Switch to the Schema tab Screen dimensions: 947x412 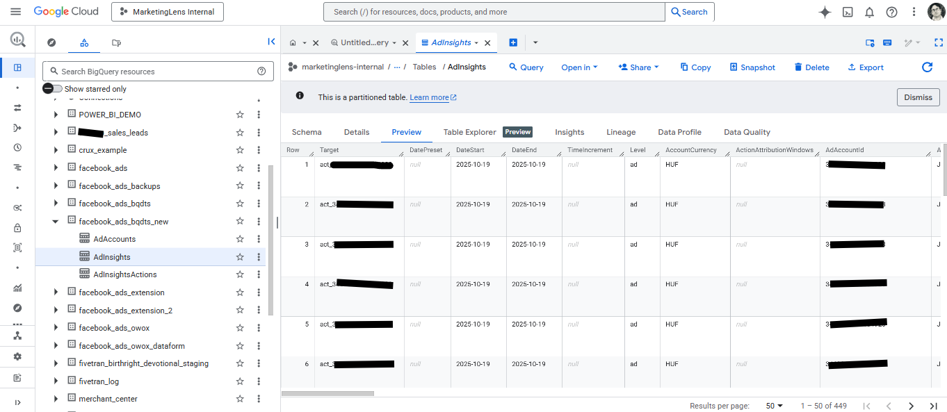click(x=307, y=132)
